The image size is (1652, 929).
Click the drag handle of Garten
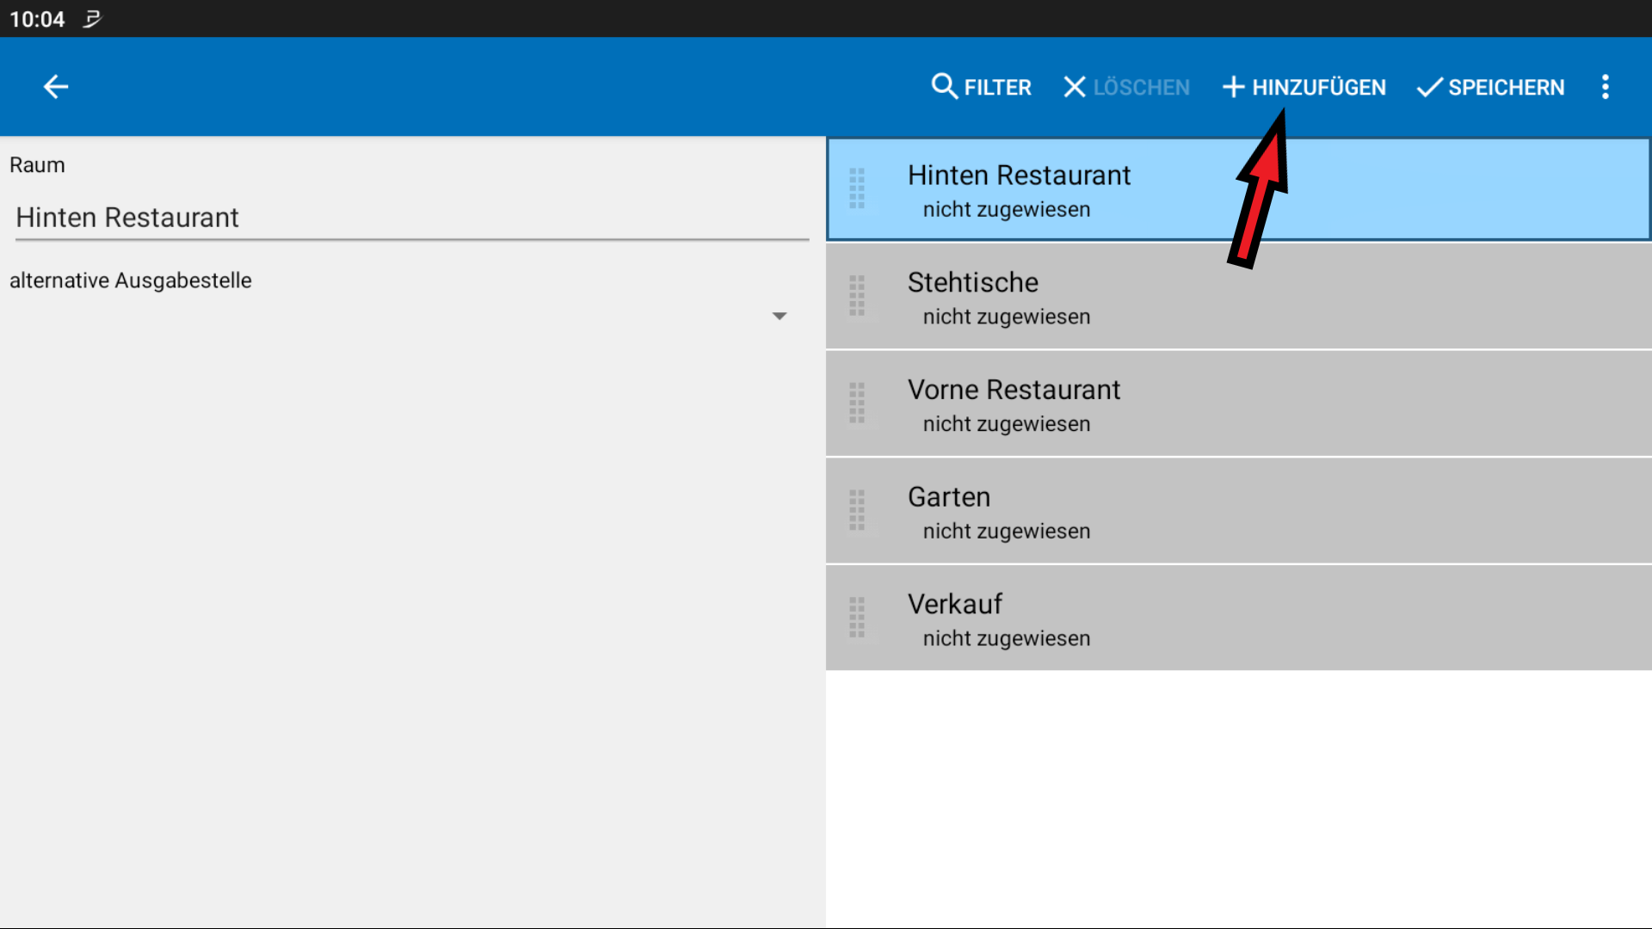coord(857,509)
